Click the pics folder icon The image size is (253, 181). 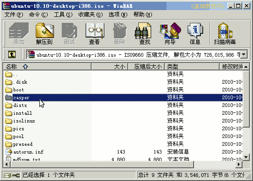tap(9, 128)
